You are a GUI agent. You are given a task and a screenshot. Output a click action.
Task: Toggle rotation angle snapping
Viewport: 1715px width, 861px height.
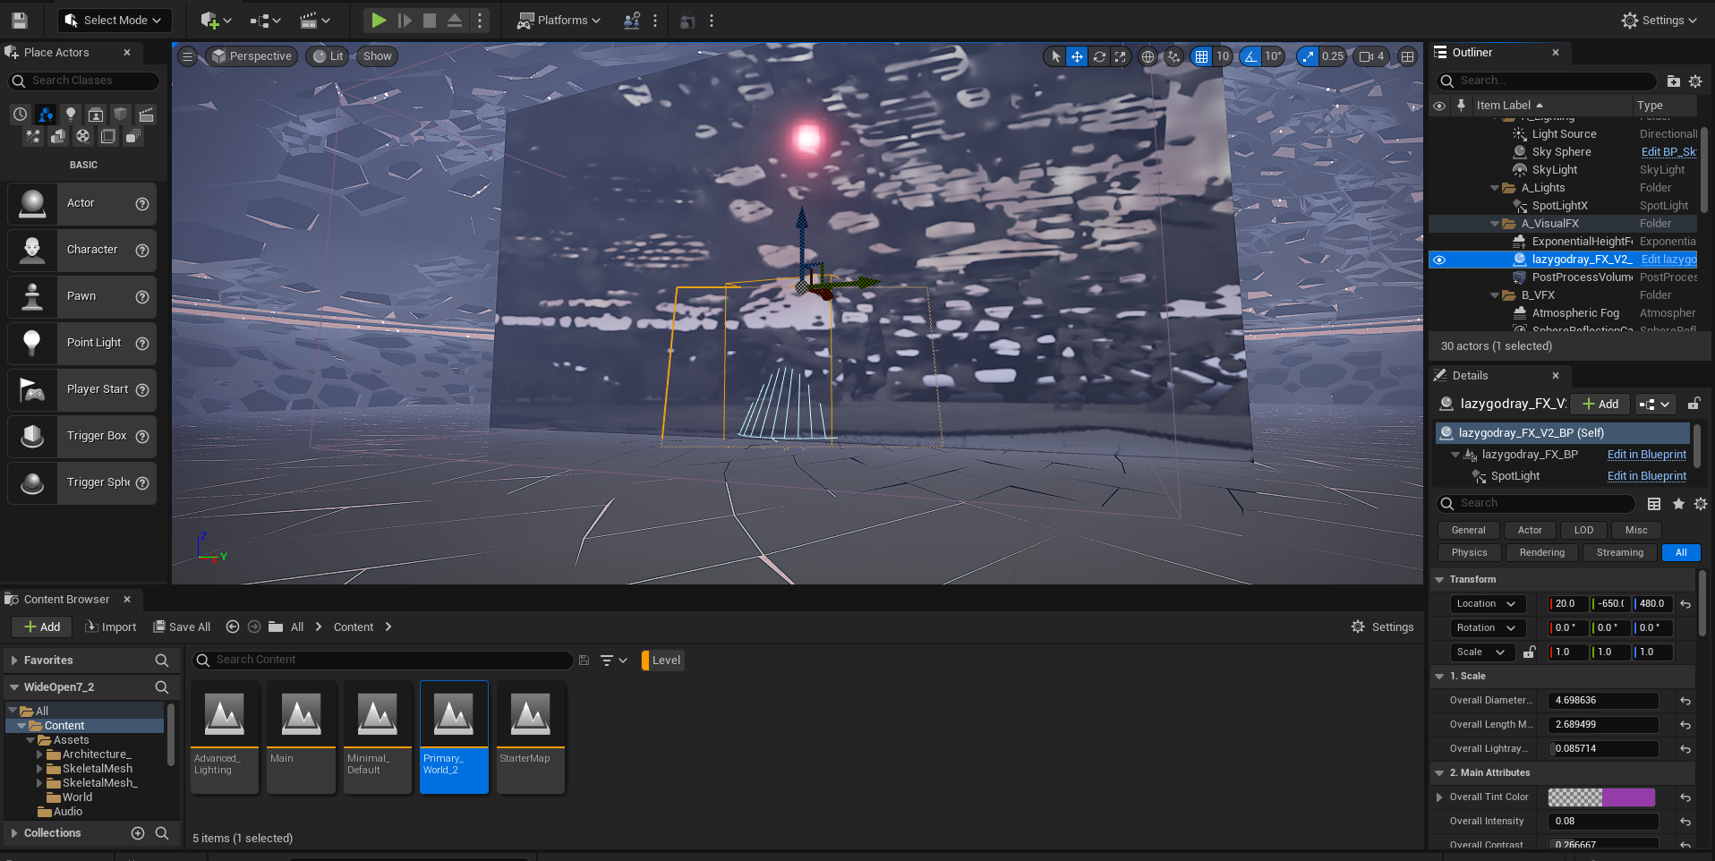(x=1250, y=56)
